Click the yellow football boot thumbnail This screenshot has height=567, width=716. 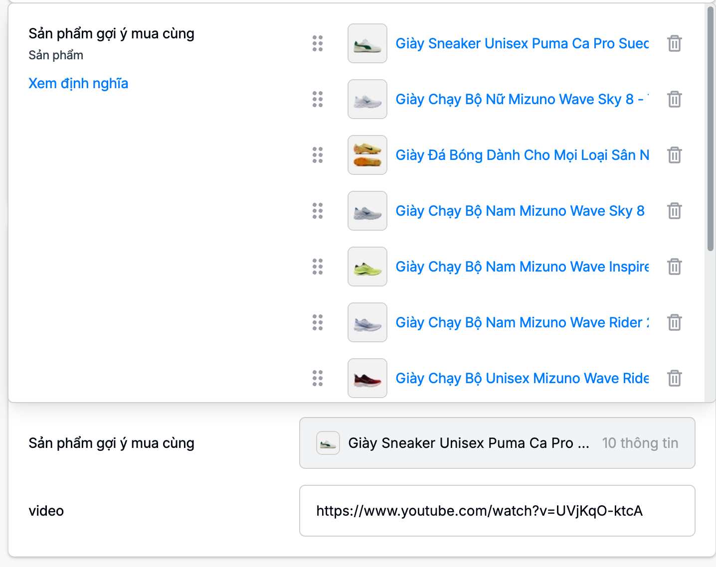pyautogui.click(x=367, y=155)
